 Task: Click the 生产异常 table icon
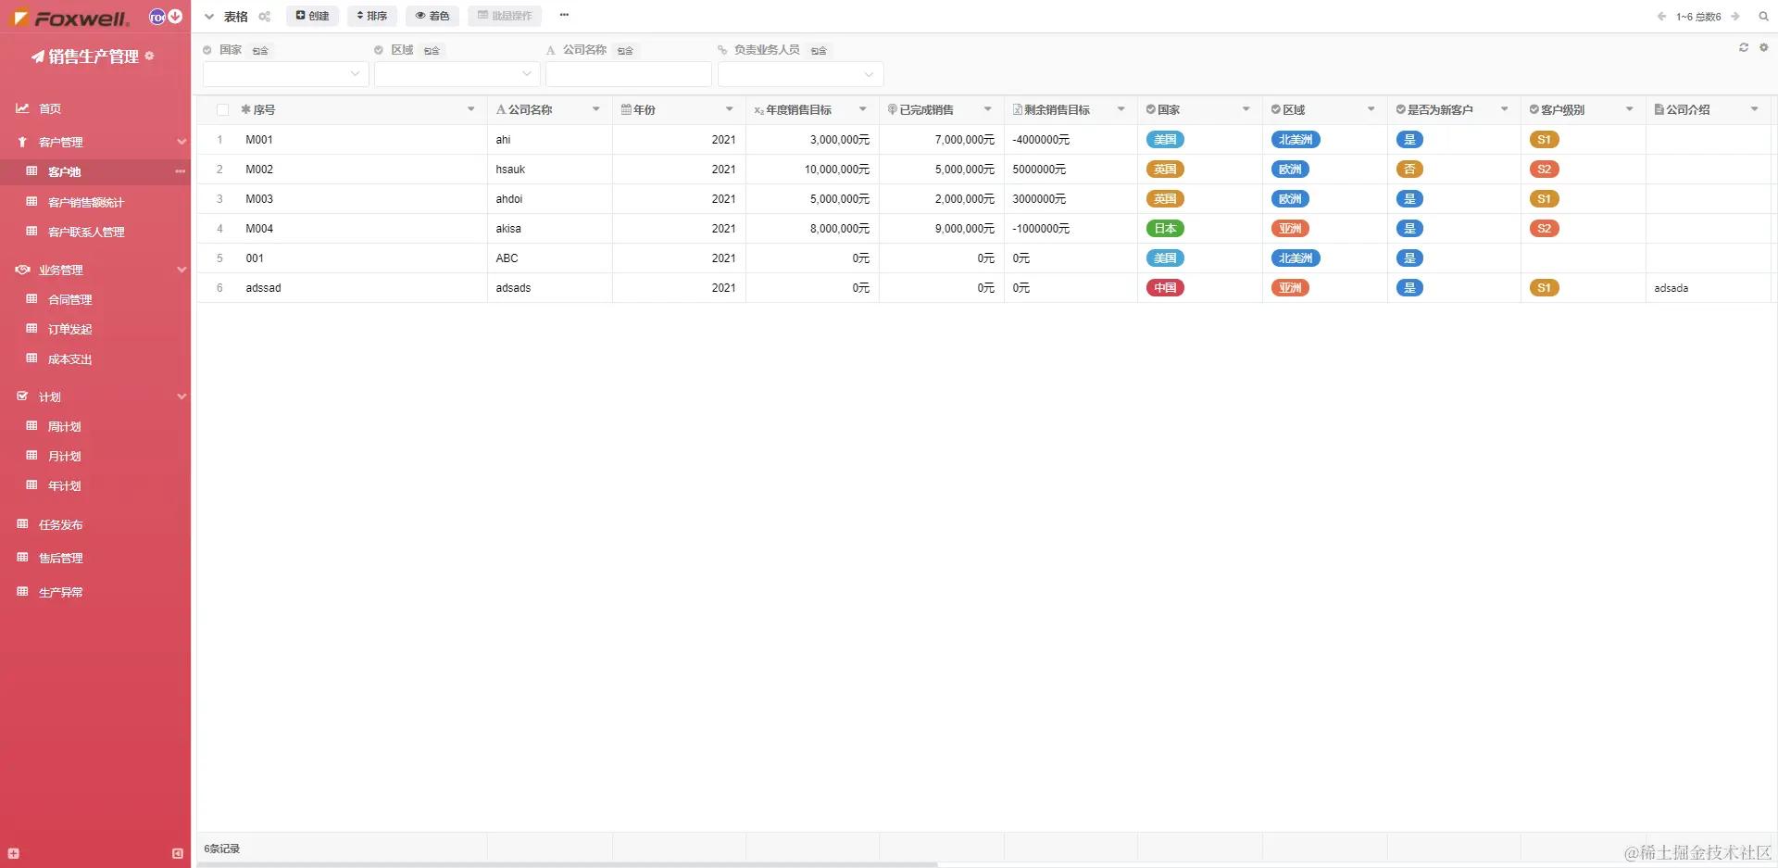[22, 591]
